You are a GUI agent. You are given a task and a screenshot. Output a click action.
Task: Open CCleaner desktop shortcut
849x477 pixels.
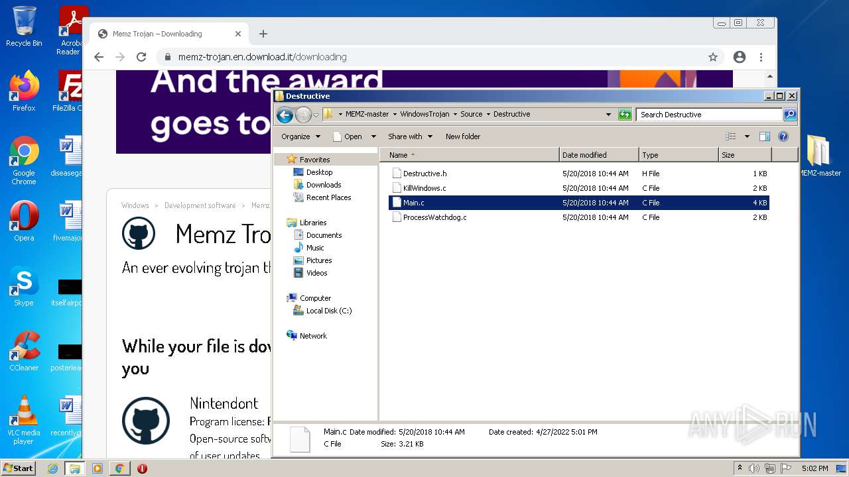(24, 350)
